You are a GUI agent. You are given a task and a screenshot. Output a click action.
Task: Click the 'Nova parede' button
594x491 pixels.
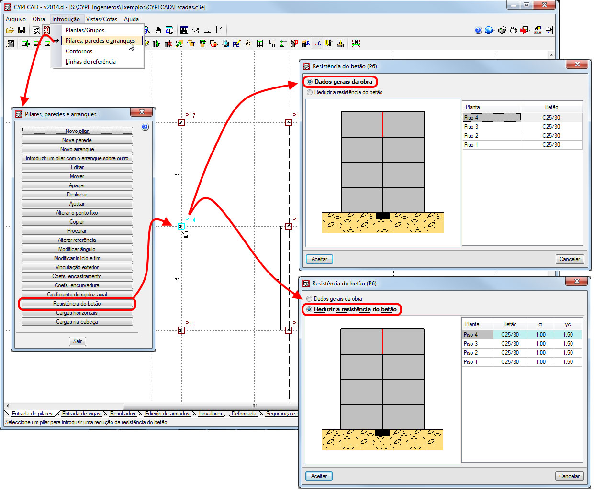(77, 140)
